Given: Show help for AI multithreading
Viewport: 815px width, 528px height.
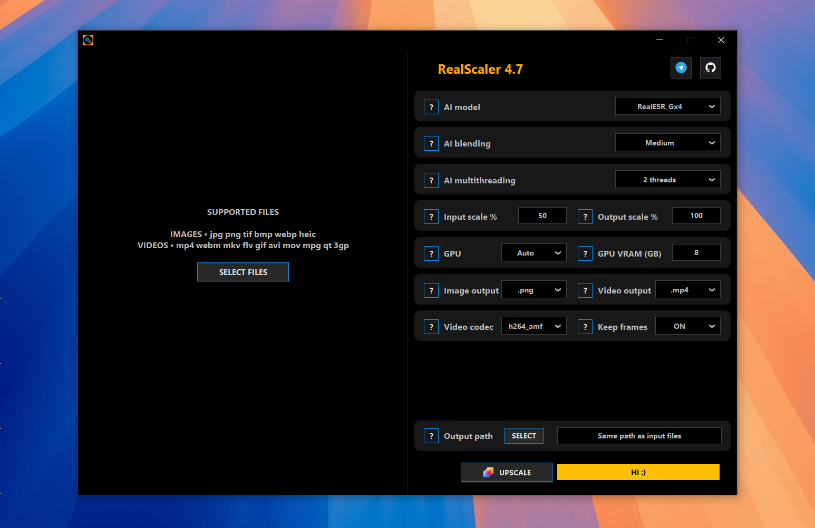Looking at the screenshot, I should click(431, 180).
